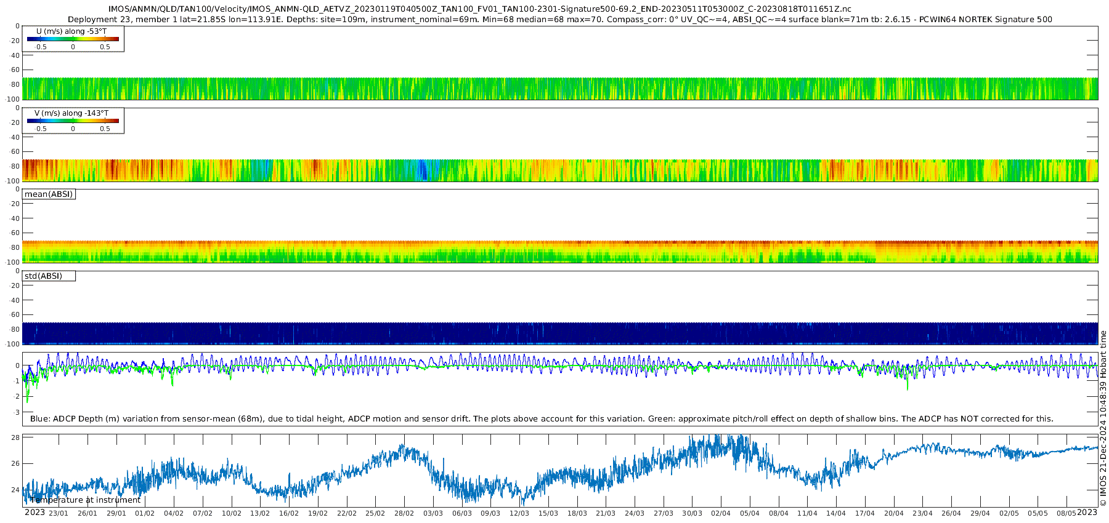Click the 2023 year label at bottom left

35,513
